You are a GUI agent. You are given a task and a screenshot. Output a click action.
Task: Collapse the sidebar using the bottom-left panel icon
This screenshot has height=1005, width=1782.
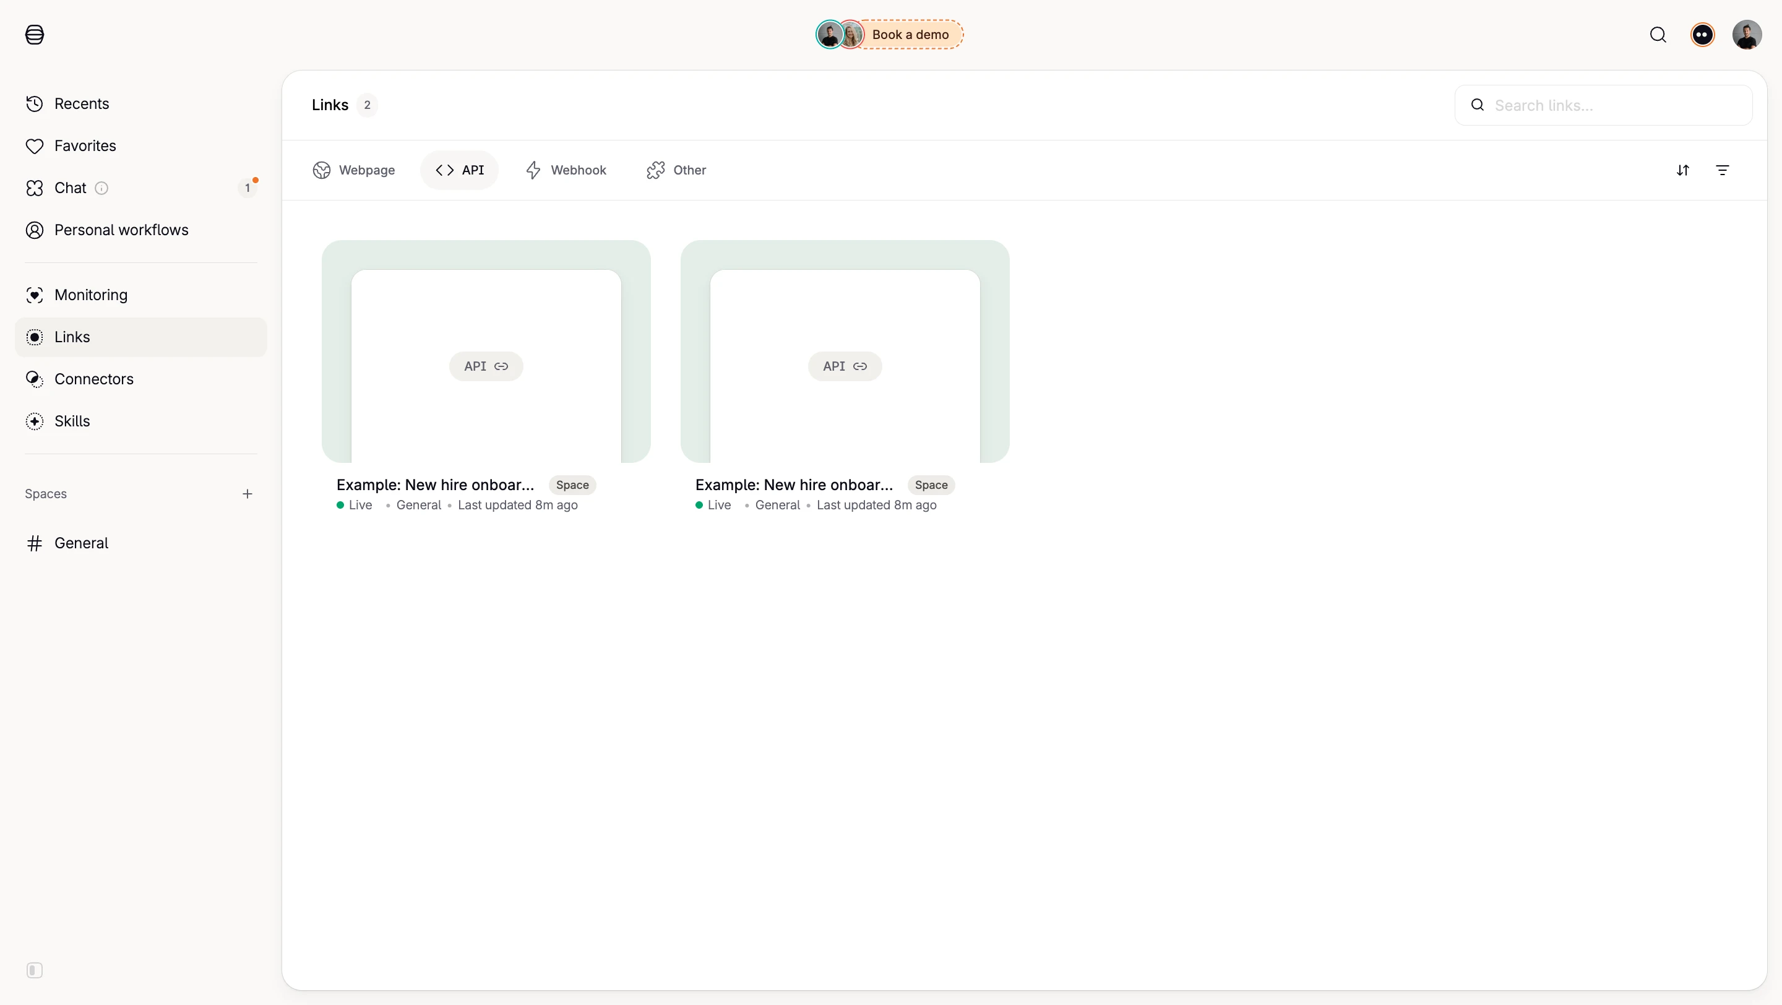pyautogui.click(x=35, y=970)
